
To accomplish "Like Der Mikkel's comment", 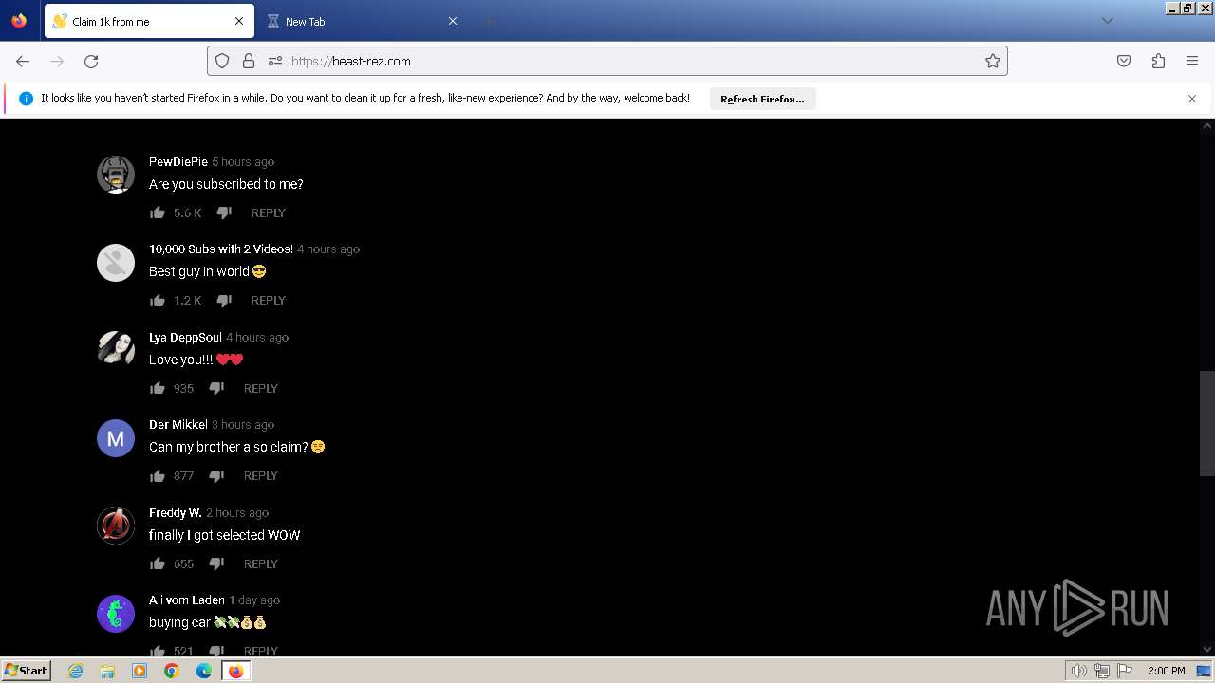I will click(x=158, y=475).
